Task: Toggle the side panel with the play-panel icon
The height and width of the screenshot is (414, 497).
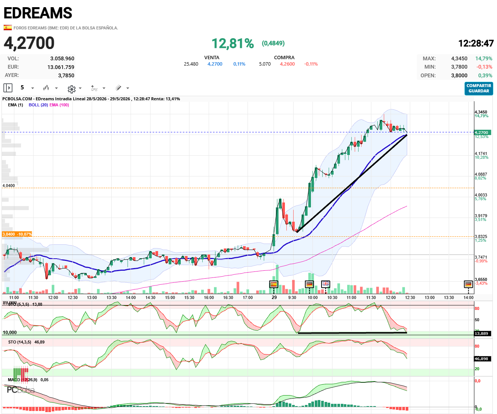Action: tap(8, 88)
